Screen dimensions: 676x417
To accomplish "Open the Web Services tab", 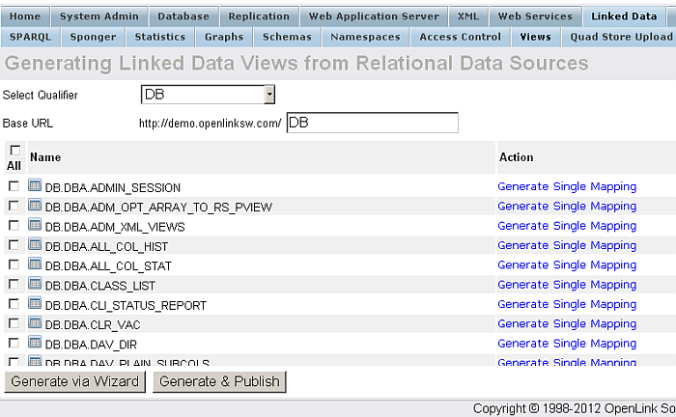I will [x=535, y=16].
